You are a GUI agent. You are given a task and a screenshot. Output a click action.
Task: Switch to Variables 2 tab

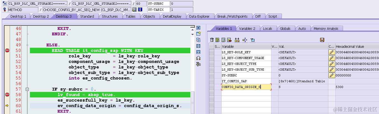click(247, 28)
